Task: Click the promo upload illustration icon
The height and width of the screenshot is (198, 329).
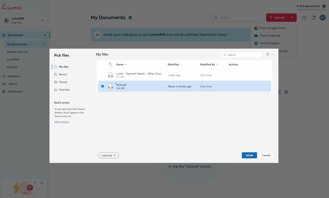Action: coord(30,187)
